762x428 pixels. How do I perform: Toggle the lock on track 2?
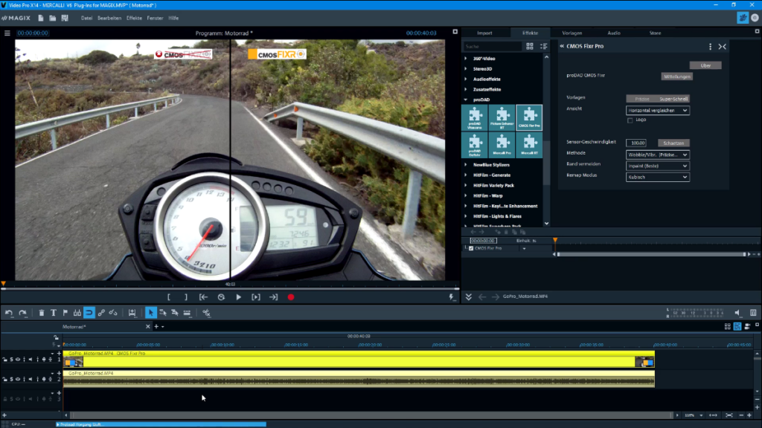(5, 379)
